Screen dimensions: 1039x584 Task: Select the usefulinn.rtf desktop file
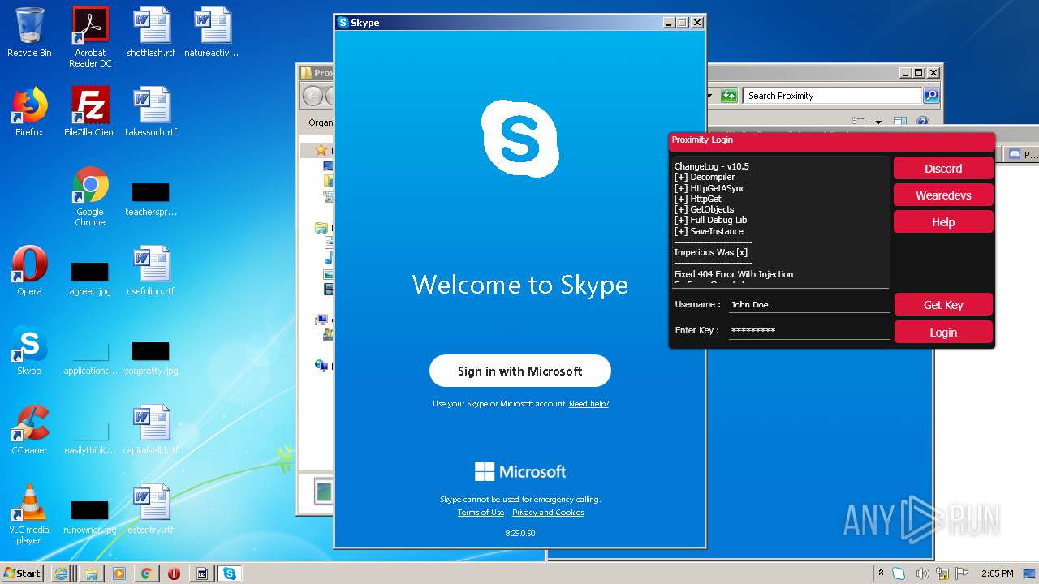151,271
